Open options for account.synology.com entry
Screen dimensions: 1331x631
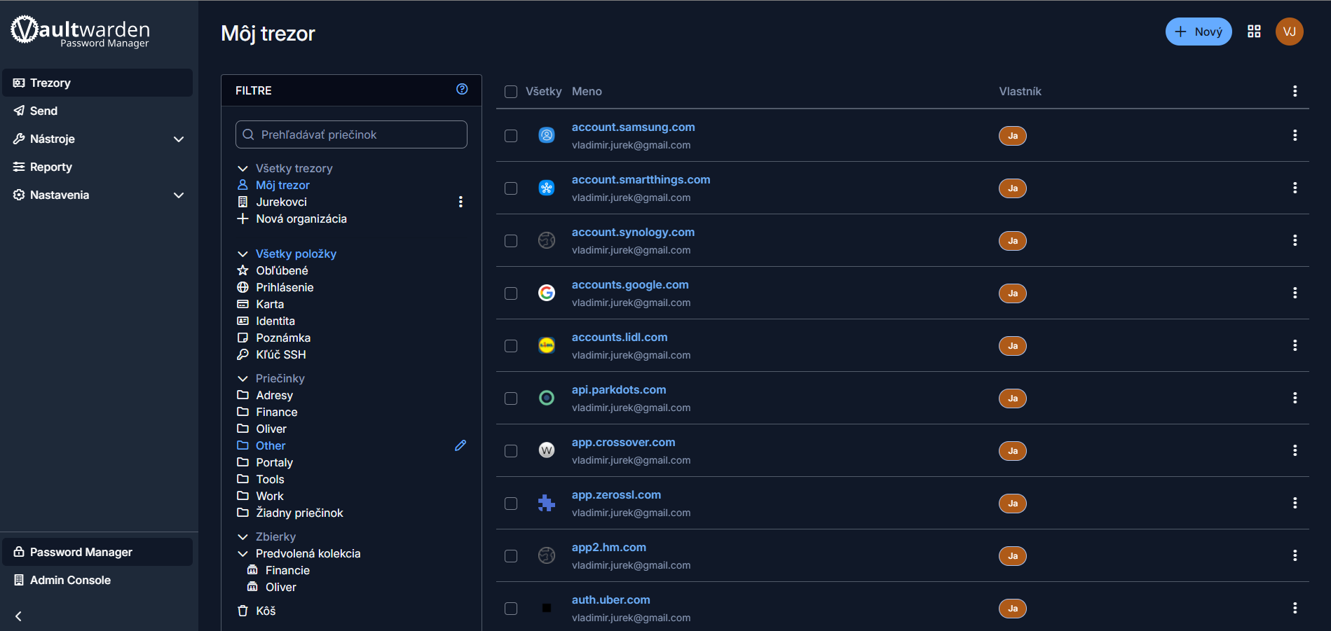(1295, 240)
